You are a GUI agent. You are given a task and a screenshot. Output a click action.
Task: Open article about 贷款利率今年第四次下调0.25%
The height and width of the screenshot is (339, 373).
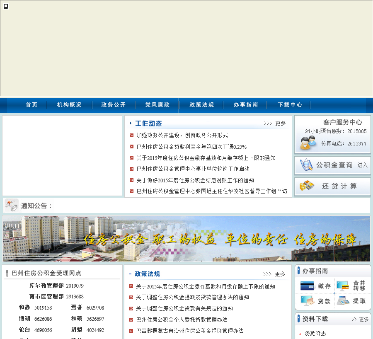coord(191,147)
